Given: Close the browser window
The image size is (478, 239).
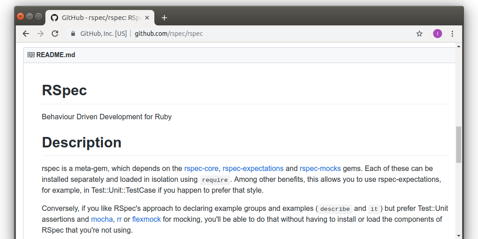Looking at the screenshot, I should (x=20, y=16).
